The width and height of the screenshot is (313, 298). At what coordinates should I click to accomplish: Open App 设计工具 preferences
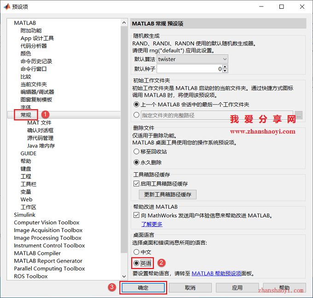click(x=37, y=38)
